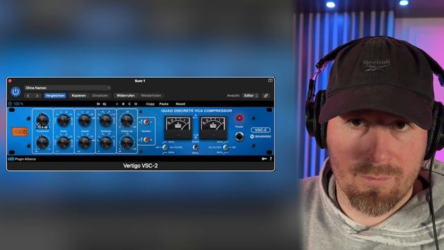The width and height of the screenshot is (444, 250).
Task: Toggle the lower channel System In button
Action: pos(146,140)
